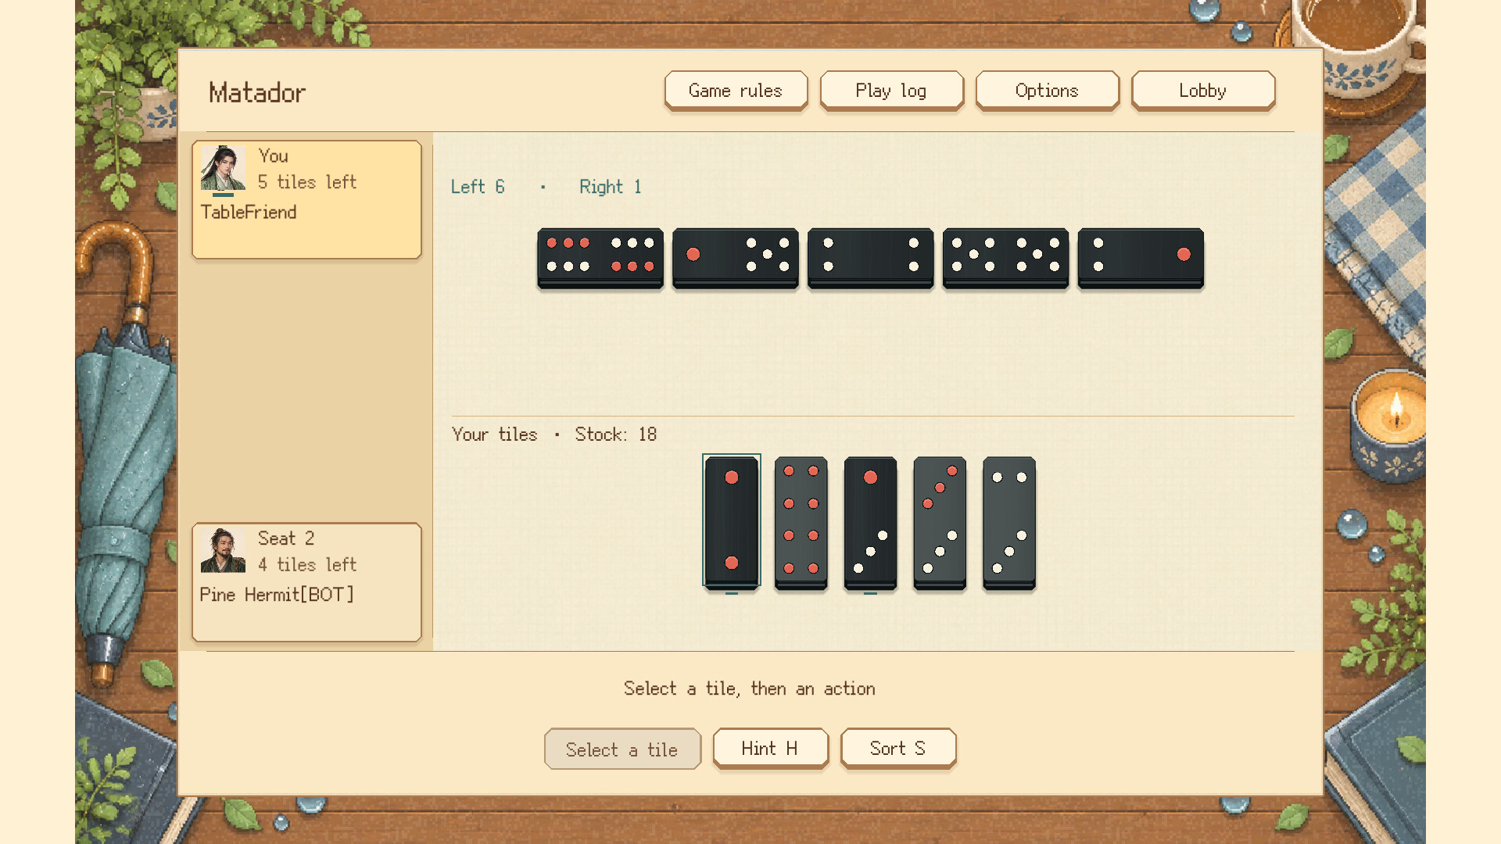Click the red 1-5 tile on the board
Screen dimensions: 1501x844
[x=736, y=259]
